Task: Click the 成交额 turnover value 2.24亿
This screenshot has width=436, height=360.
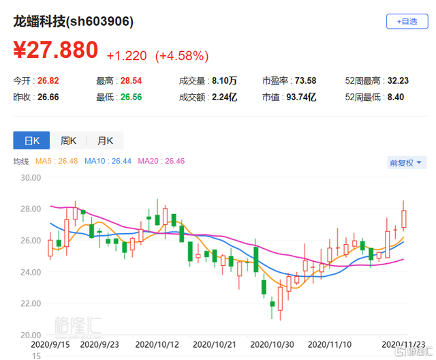Action: (x=224, y=97)
